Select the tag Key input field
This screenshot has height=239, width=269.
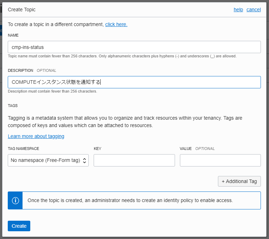[x=134, y=160]
